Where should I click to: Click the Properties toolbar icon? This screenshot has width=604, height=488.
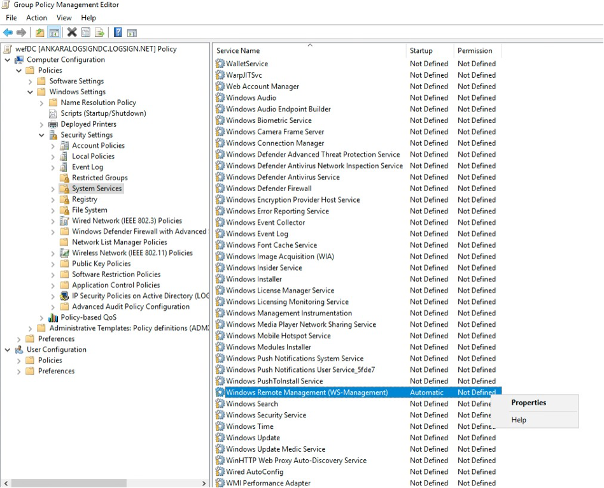coord(85,32)
